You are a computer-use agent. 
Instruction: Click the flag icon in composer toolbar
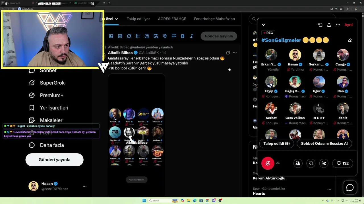(x=174, y=36)
